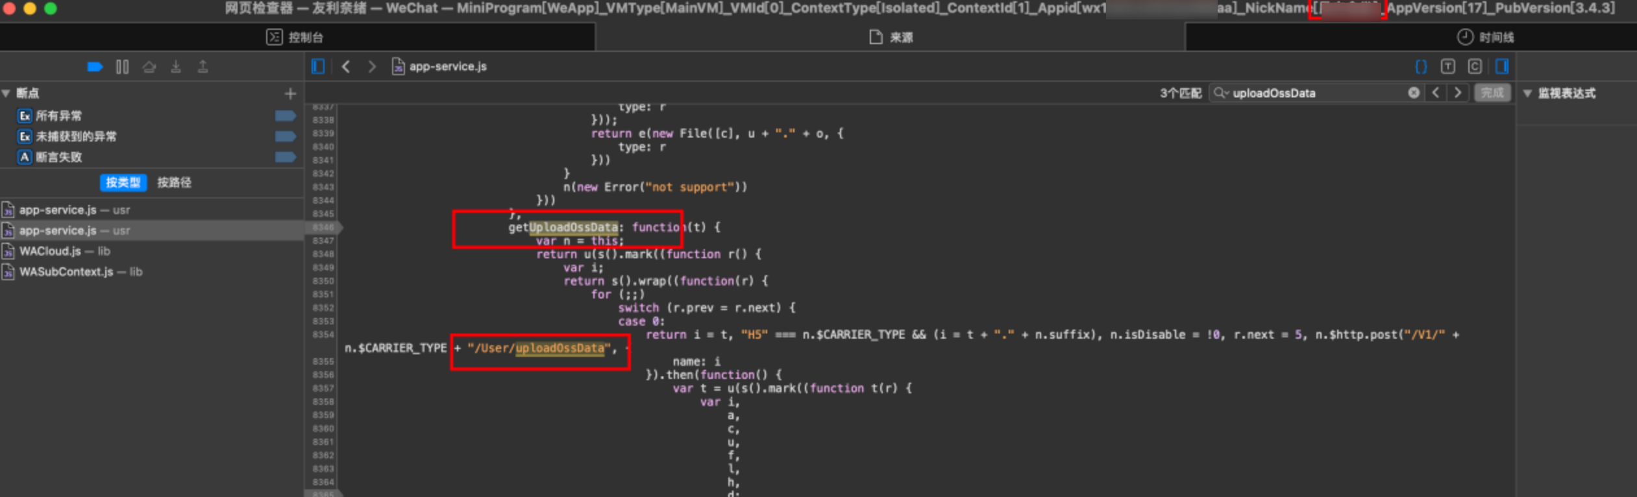Toggle the 断言失败 breakpoint
The height and width of the screenshot is (497, 1637).
tap(285, 157)
